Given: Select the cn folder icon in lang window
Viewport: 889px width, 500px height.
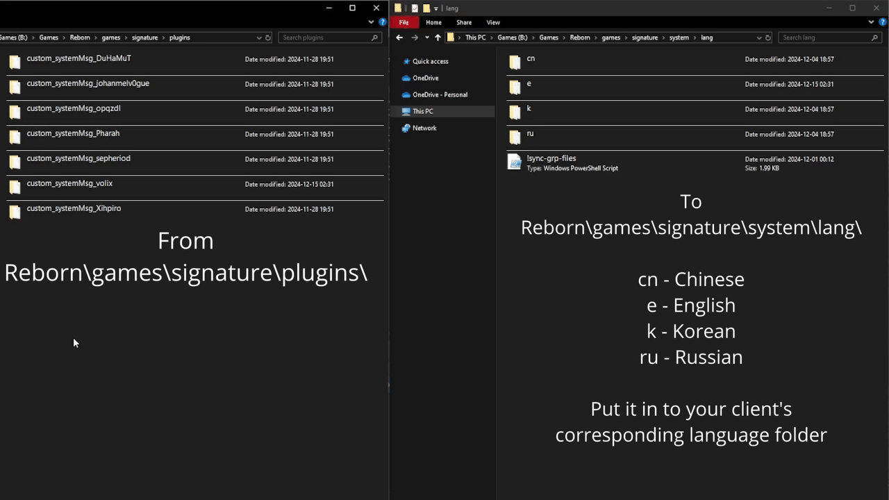Looking at the screenshot, I should pyautogui.click(x=515, y=62).
